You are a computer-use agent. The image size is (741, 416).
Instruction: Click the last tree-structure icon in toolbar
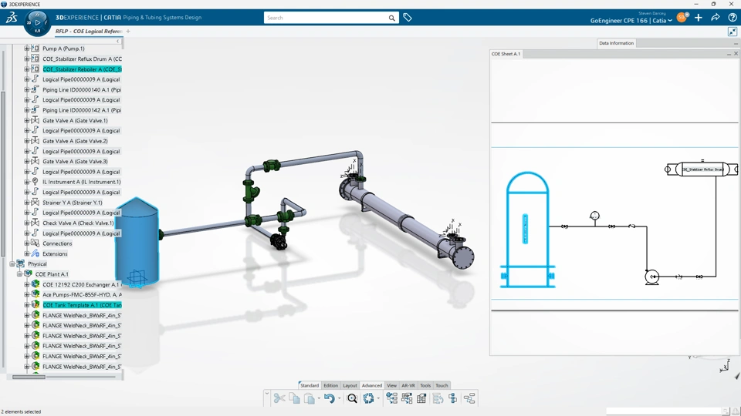point(469,398)
